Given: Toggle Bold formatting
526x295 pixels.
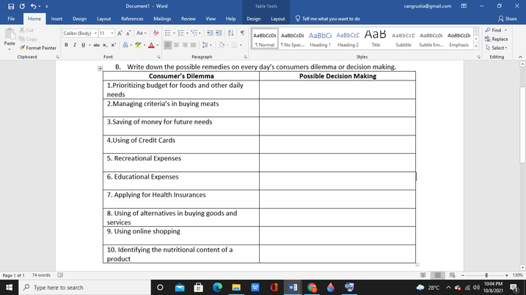Looking at the screenshot, I should (66, 45).
